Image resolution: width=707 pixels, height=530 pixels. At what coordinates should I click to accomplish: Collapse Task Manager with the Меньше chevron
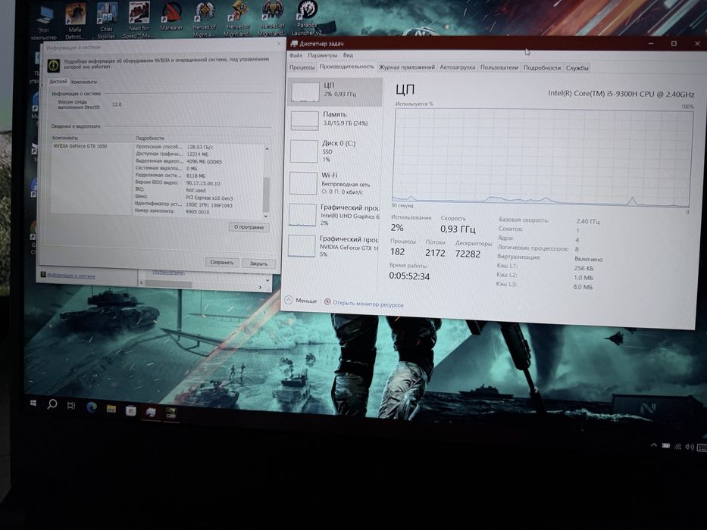[x=289, y=300]
